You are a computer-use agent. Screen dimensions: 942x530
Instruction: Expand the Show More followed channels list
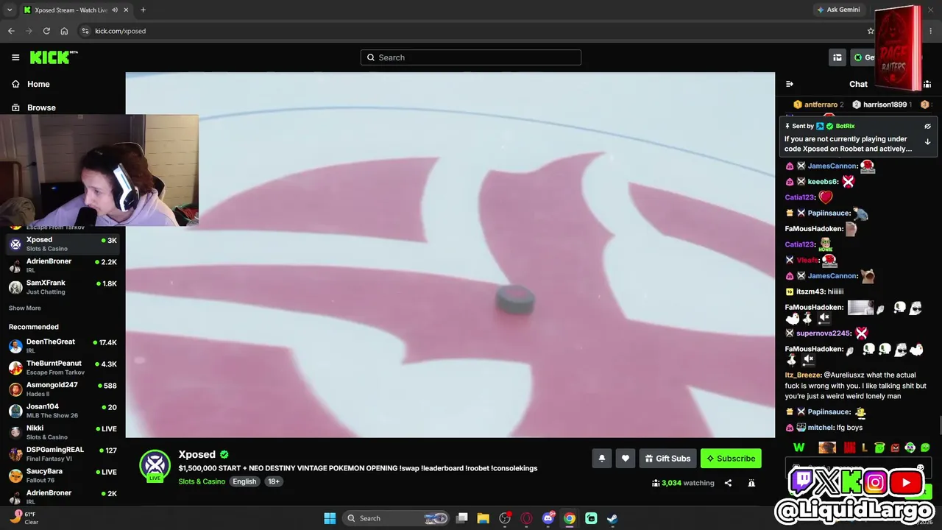25,308
